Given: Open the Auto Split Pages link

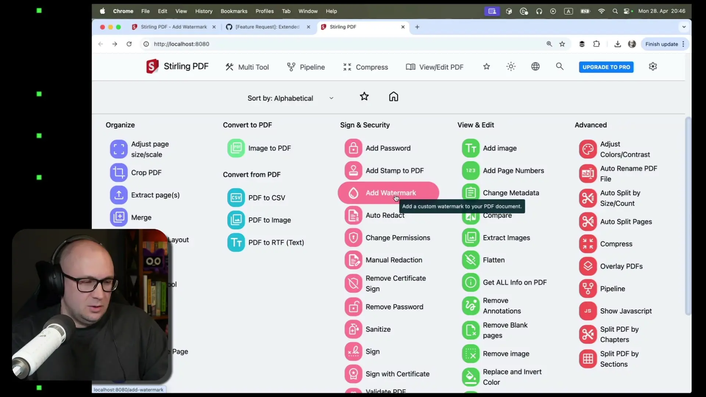Looking at the screenshot, I should (x=626, y=222).
